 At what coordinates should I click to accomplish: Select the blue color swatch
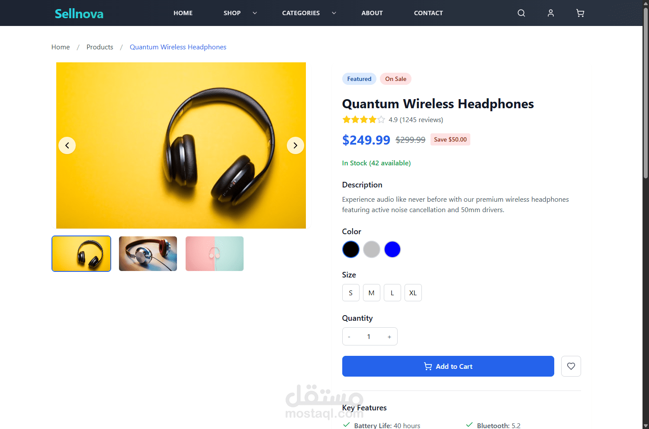[x=392, y=249]
